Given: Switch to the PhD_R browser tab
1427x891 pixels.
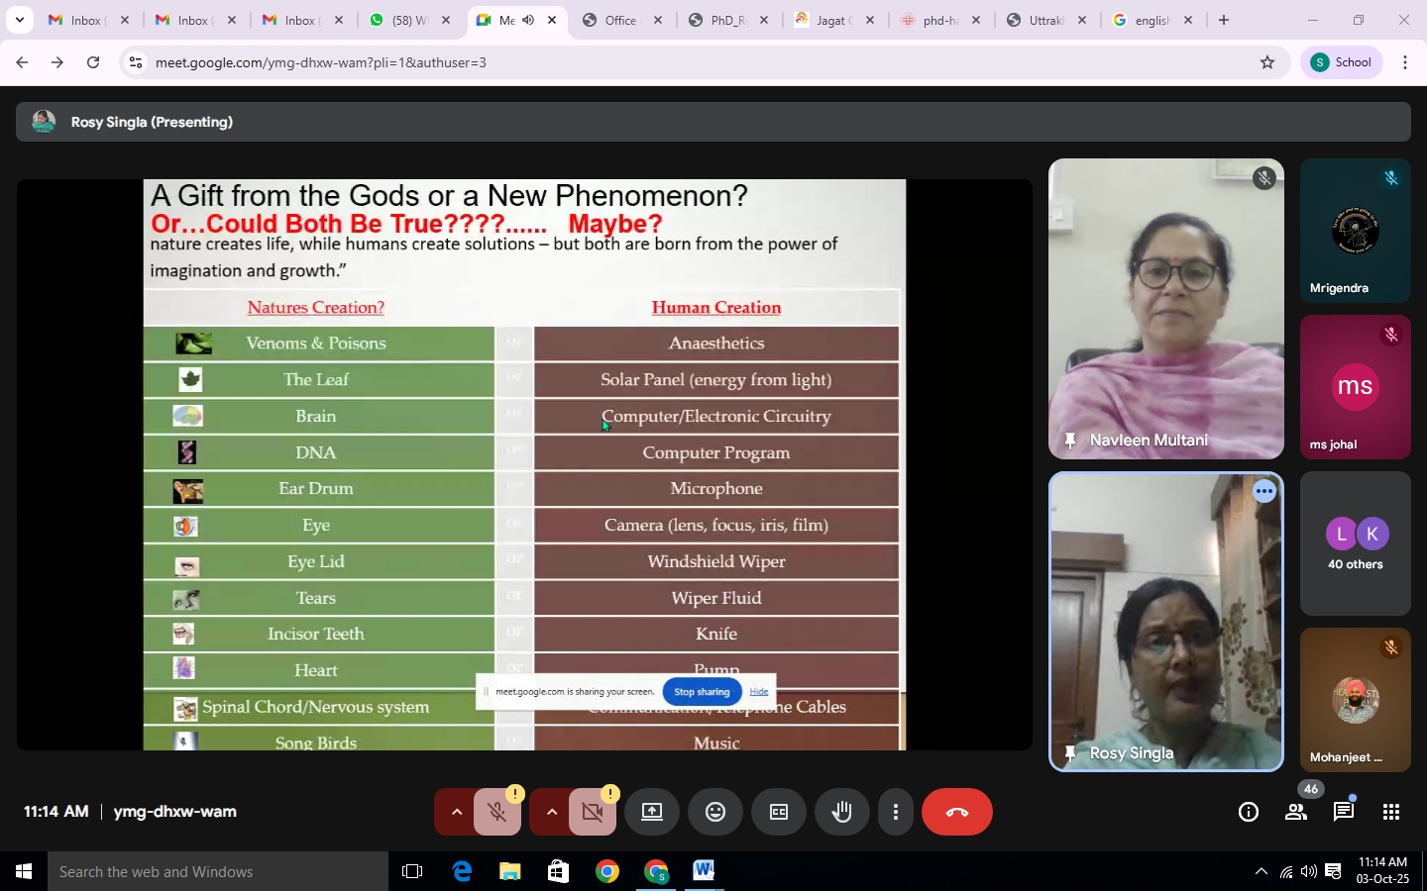Looking at the screenshot, I should (726, 20).
